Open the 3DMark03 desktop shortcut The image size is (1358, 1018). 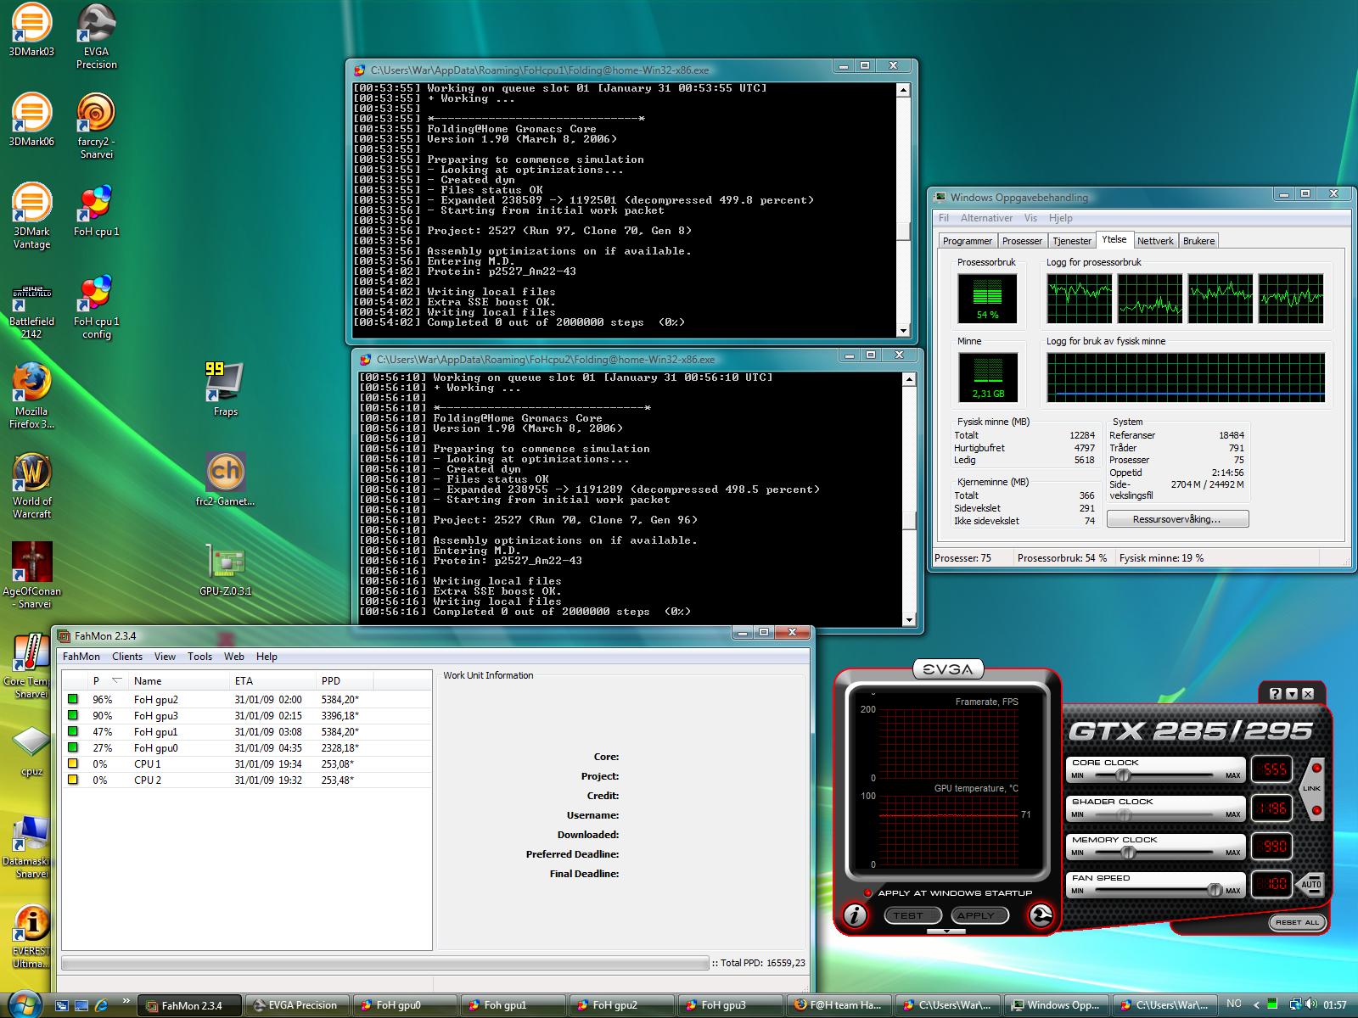click(x=31, y=31)
